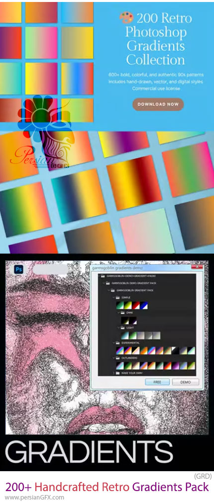Pick the last OUTLANDERS yellow-green swatch
This screenshot has width=214, height=503.
[x=191, y=365]
